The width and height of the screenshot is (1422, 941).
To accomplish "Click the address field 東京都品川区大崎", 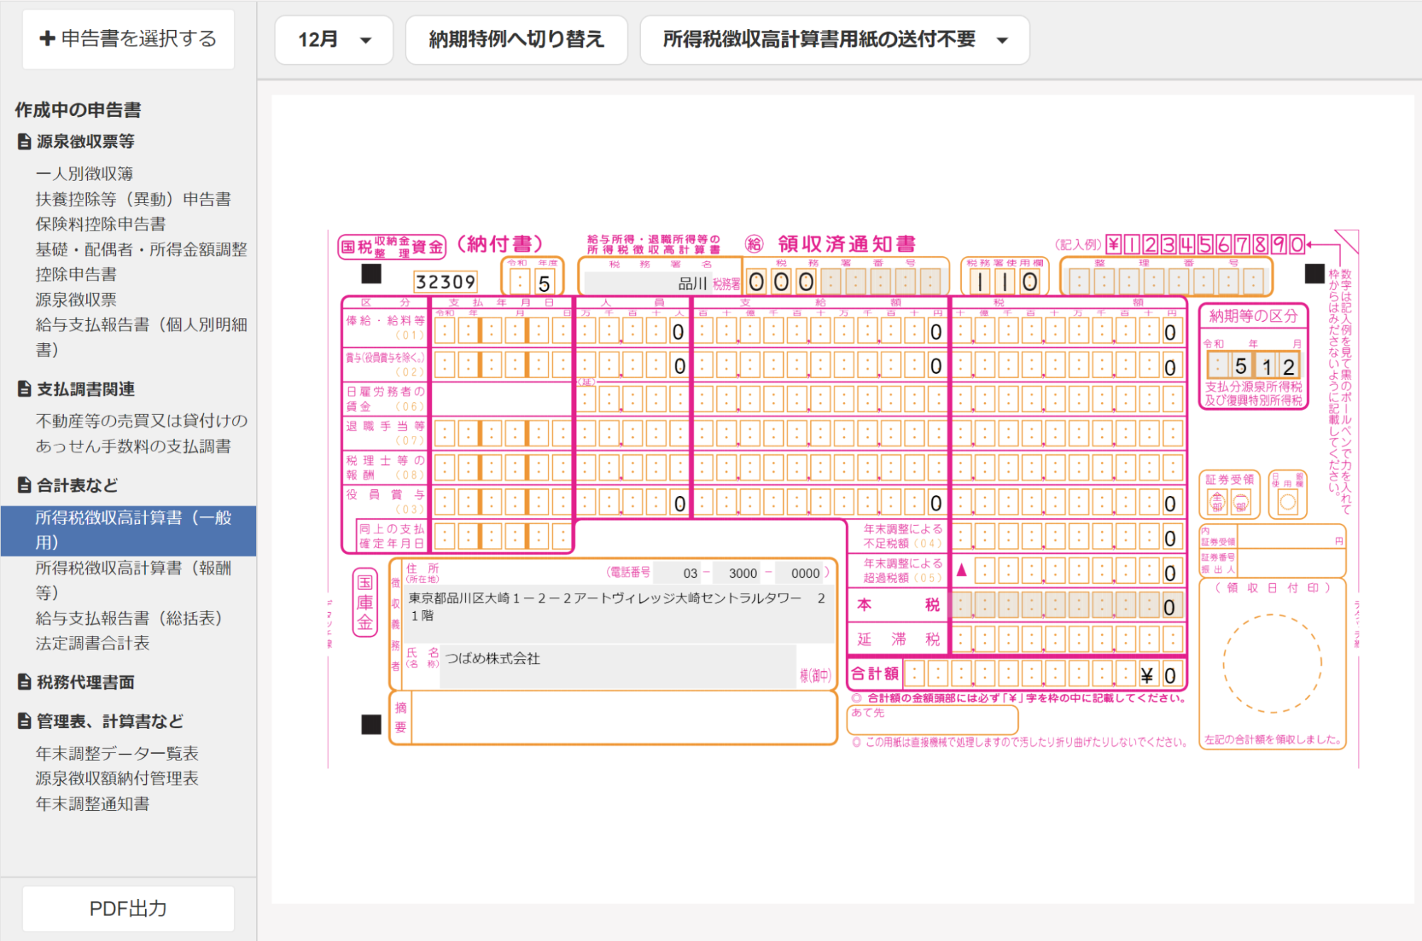I will [x=618, y=614].
